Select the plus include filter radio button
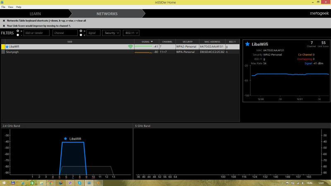 (x=18, y=31)
